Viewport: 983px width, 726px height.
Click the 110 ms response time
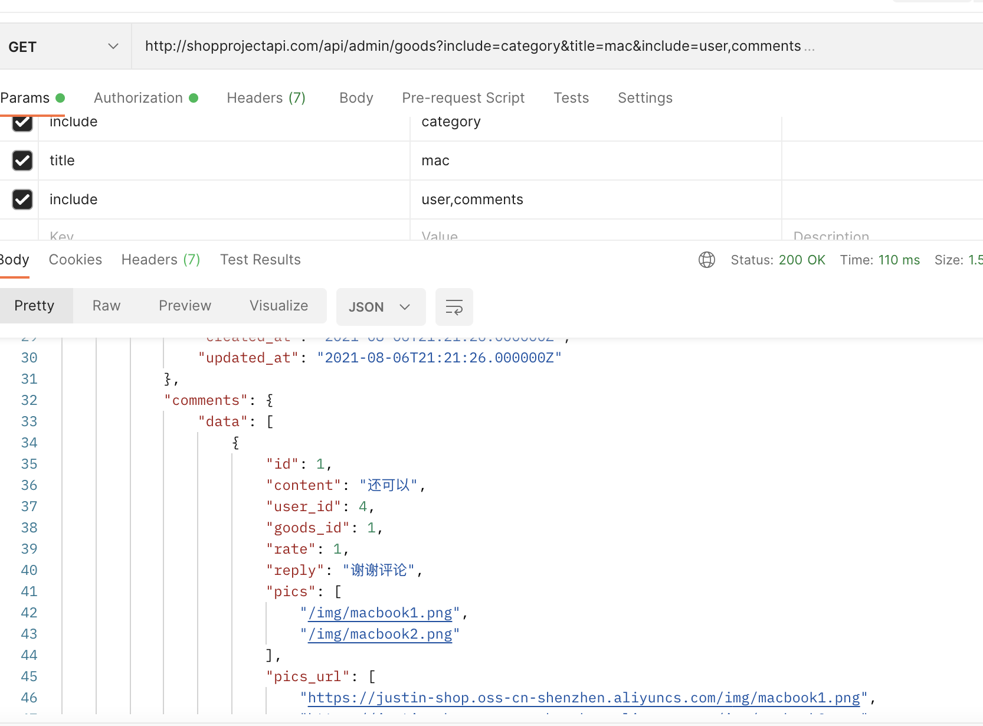[x=899, y=260]
